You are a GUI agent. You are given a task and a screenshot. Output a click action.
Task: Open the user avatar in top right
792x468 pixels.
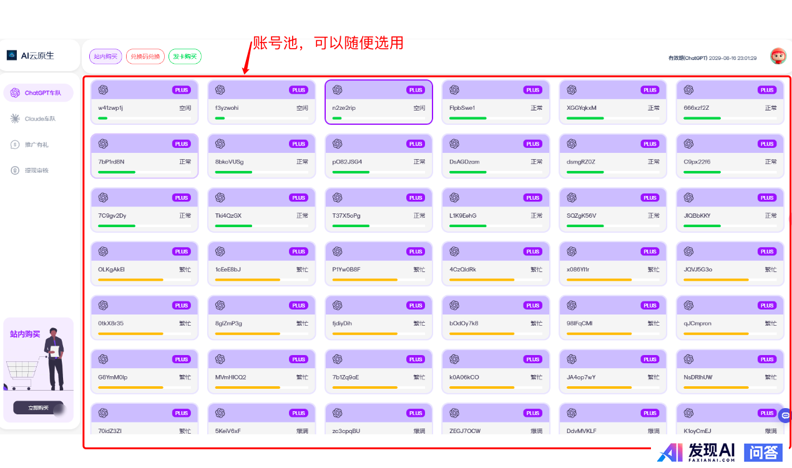click(x=778, y=56)
